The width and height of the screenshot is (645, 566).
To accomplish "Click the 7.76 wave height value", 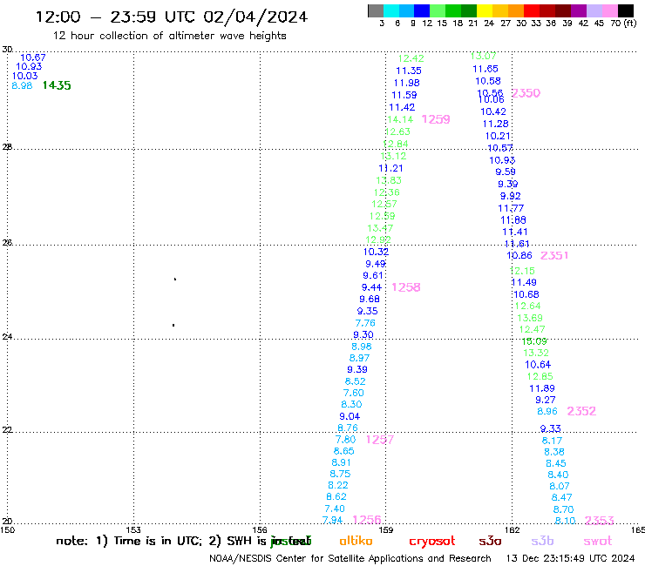I will click(365, 323).
